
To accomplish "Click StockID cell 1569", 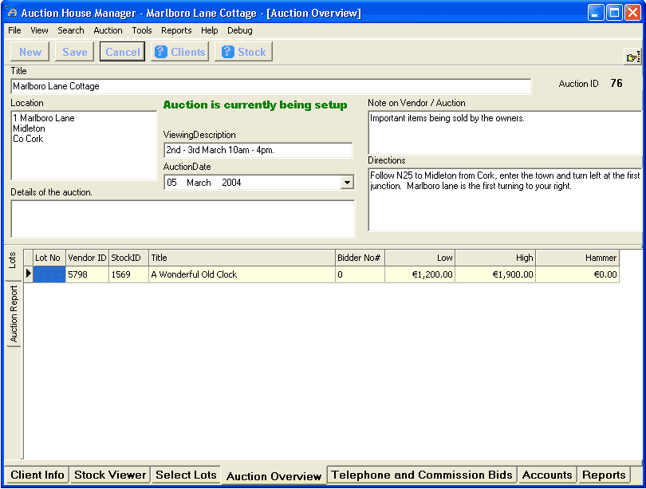I will click(x=128, y=274).
